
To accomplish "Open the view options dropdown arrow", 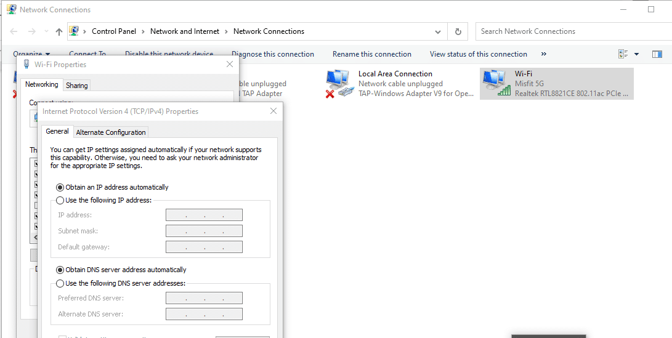I will [x=636, y=54].
